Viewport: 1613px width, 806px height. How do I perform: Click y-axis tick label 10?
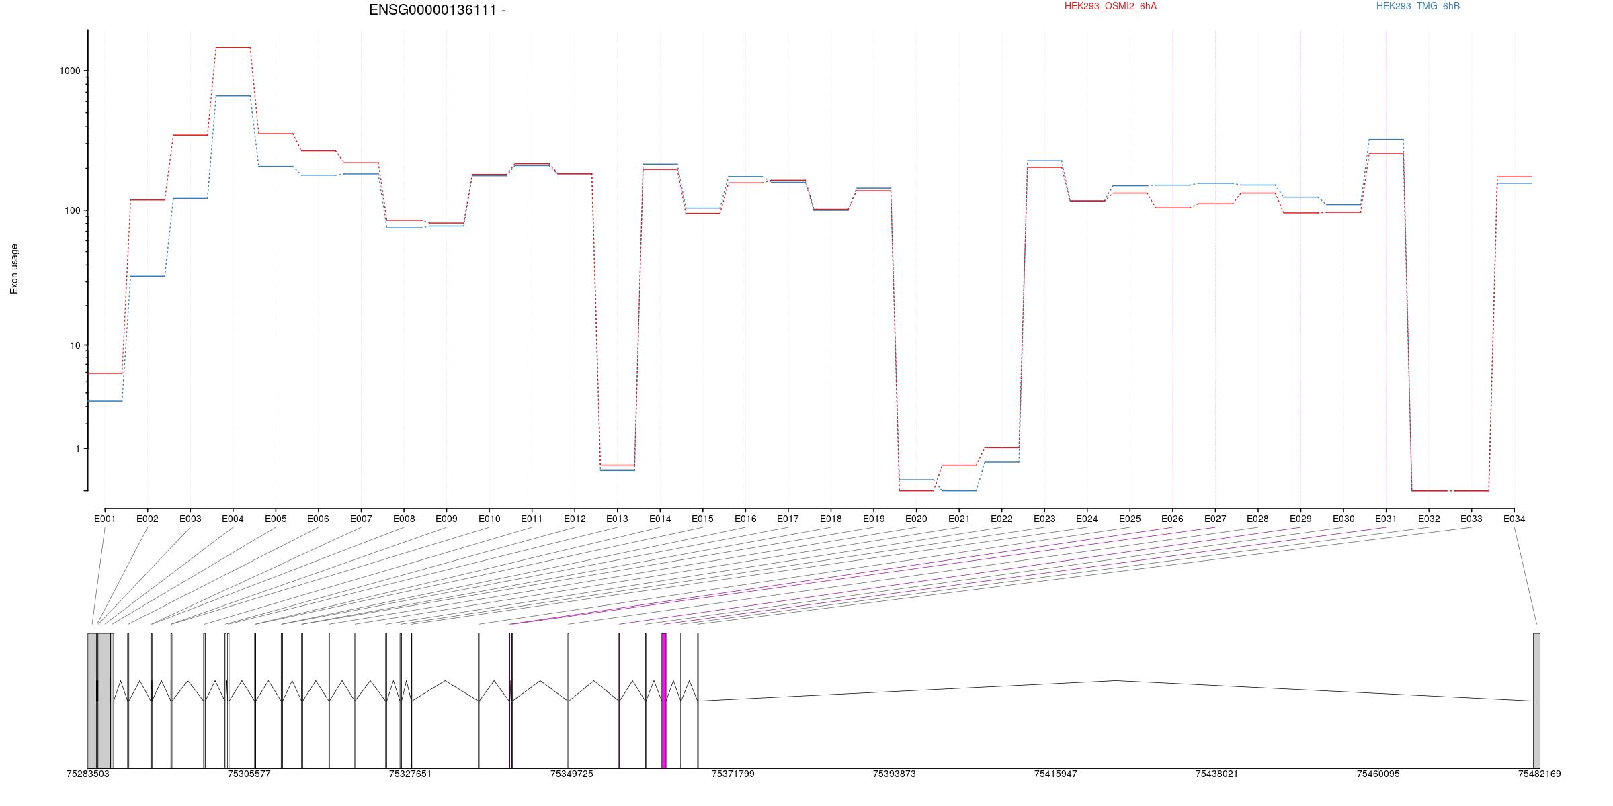pyautogui.click(x=75, y=345)
